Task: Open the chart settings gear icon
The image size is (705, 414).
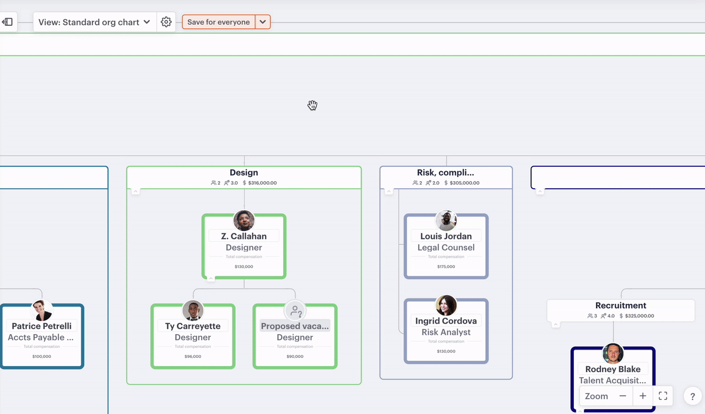Action: (166, 22)
